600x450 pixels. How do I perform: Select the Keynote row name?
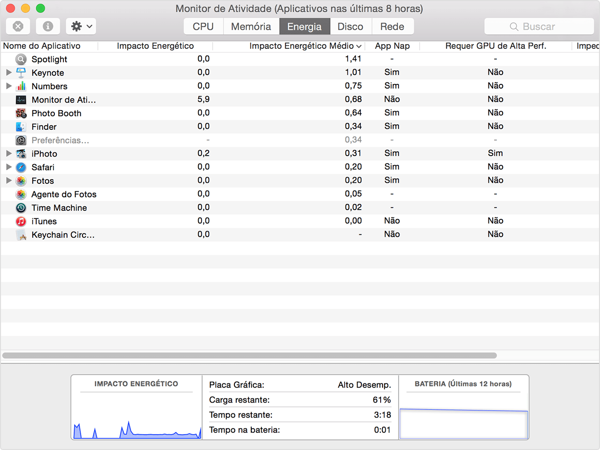click(48, 73)
